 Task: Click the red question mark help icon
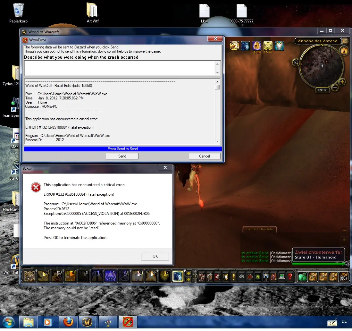pyautogui.click(x=290, y=276)
